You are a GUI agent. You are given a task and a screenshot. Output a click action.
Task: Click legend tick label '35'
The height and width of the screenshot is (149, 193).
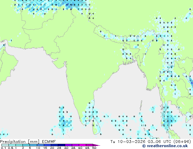[73, 148]
